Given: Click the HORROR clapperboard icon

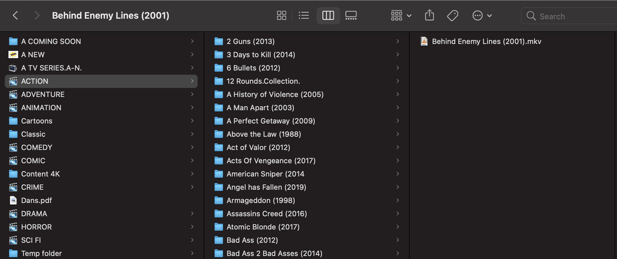Looking at the screenshot, I should [x=14, y=227].
